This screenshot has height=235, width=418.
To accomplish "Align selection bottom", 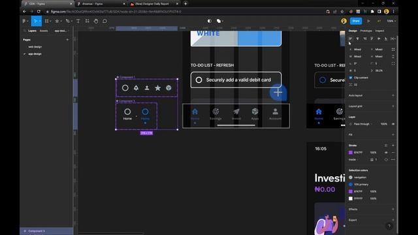I will 386,39.
